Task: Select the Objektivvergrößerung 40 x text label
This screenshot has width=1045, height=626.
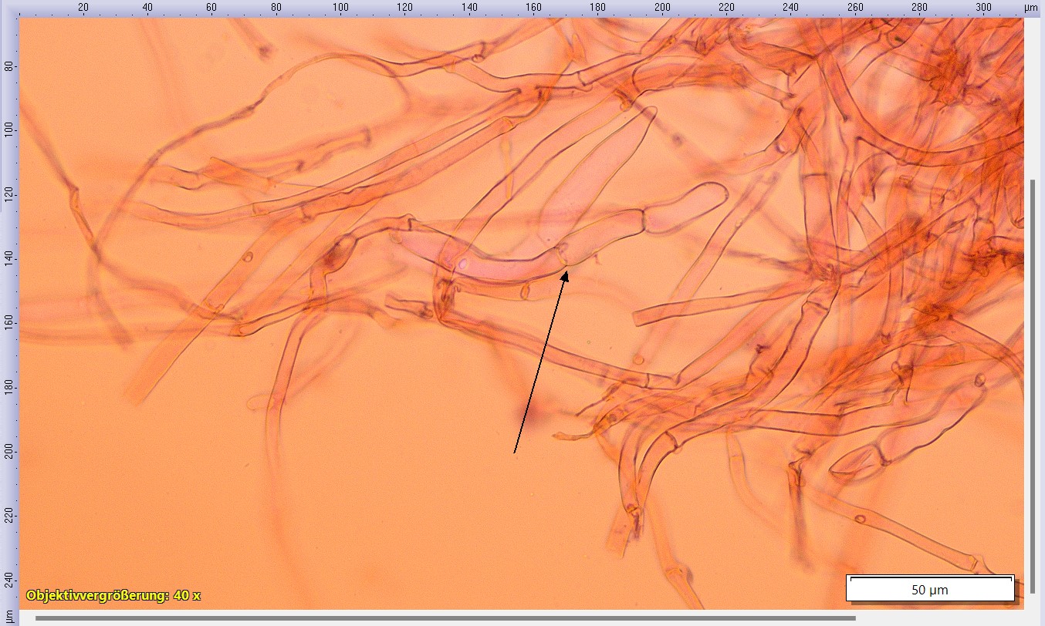Action: pyautogui.click(x=113, y=595)
